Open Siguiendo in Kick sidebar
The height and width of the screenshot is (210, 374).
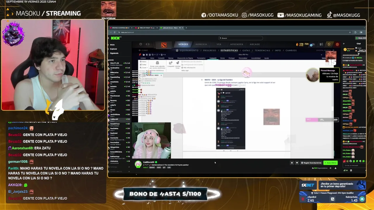(x=114, y=53)
